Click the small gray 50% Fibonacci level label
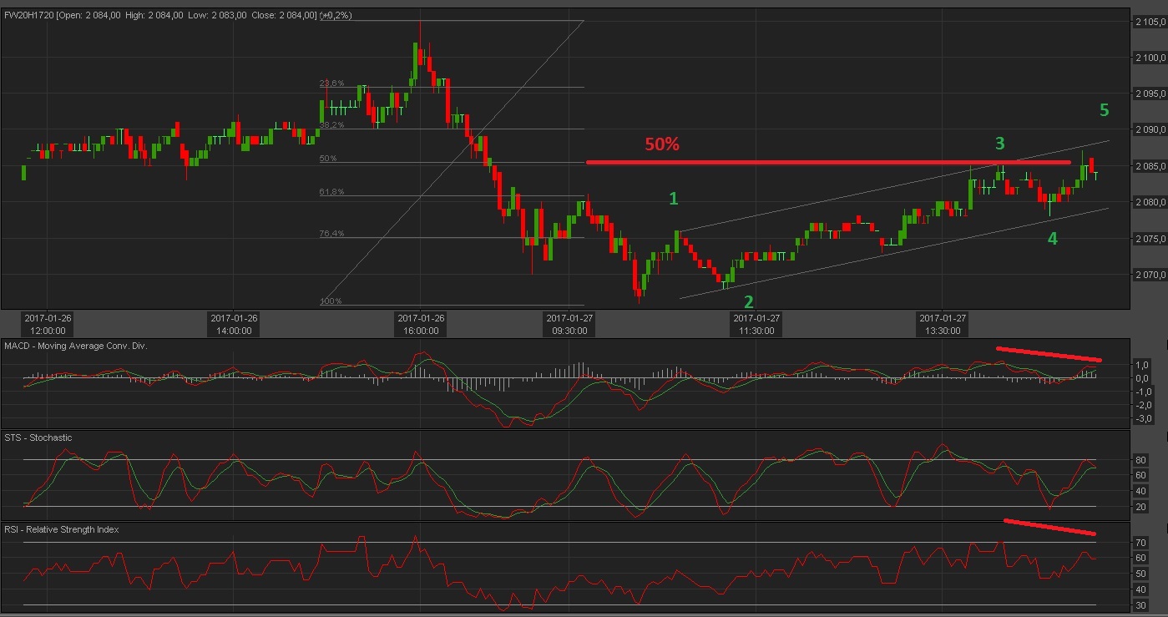This screenshot has width=1168, height=617. (328, 158)
